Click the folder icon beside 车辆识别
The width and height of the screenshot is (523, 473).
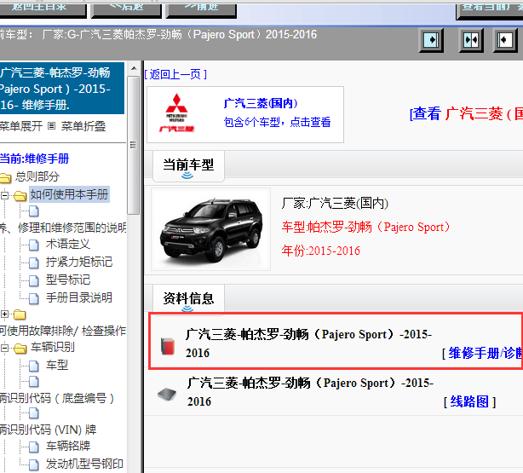pos(20,349)
